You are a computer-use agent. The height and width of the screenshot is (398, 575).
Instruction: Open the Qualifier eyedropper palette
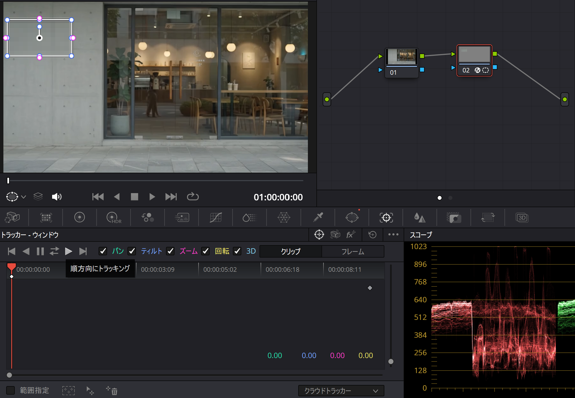[x=318, y=218]
